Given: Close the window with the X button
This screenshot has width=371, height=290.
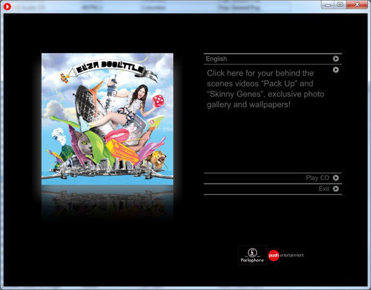Looking at the screenshot, I should (357, 5).
